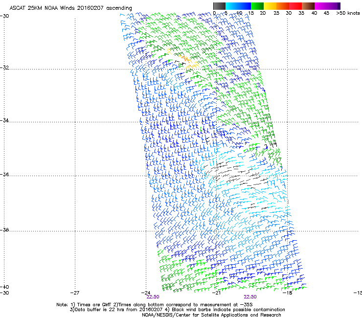Viewport: 362px width, 318px height.
Task: Select the '-34' latitude axis label
Action: pyautogui.click(x=4, y=120)
